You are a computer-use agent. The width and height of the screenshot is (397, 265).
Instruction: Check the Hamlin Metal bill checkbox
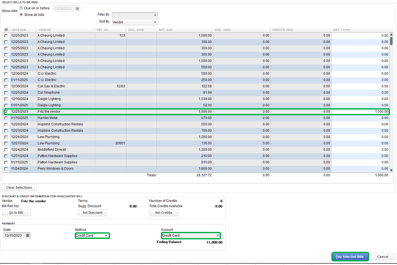(6, 118)
